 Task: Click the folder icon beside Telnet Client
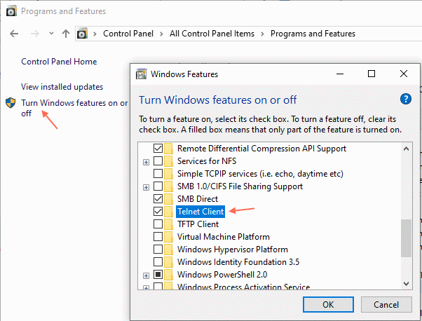[169, 212]
